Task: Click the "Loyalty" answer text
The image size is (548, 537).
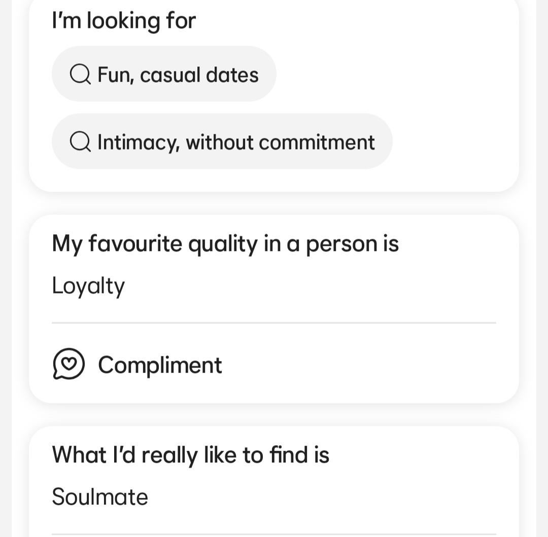Action: click(88, 286)
